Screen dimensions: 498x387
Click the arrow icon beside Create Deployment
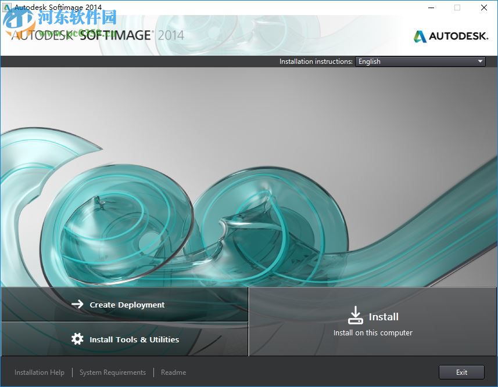tap(78, 304)
